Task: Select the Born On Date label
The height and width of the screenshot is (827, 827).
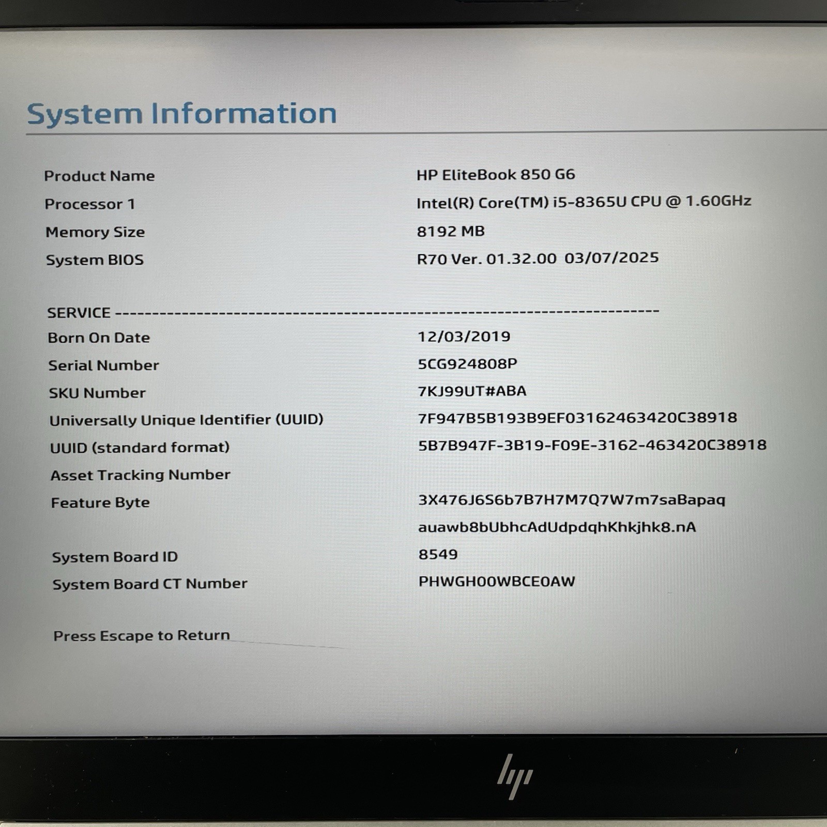Action: (99, 338)
